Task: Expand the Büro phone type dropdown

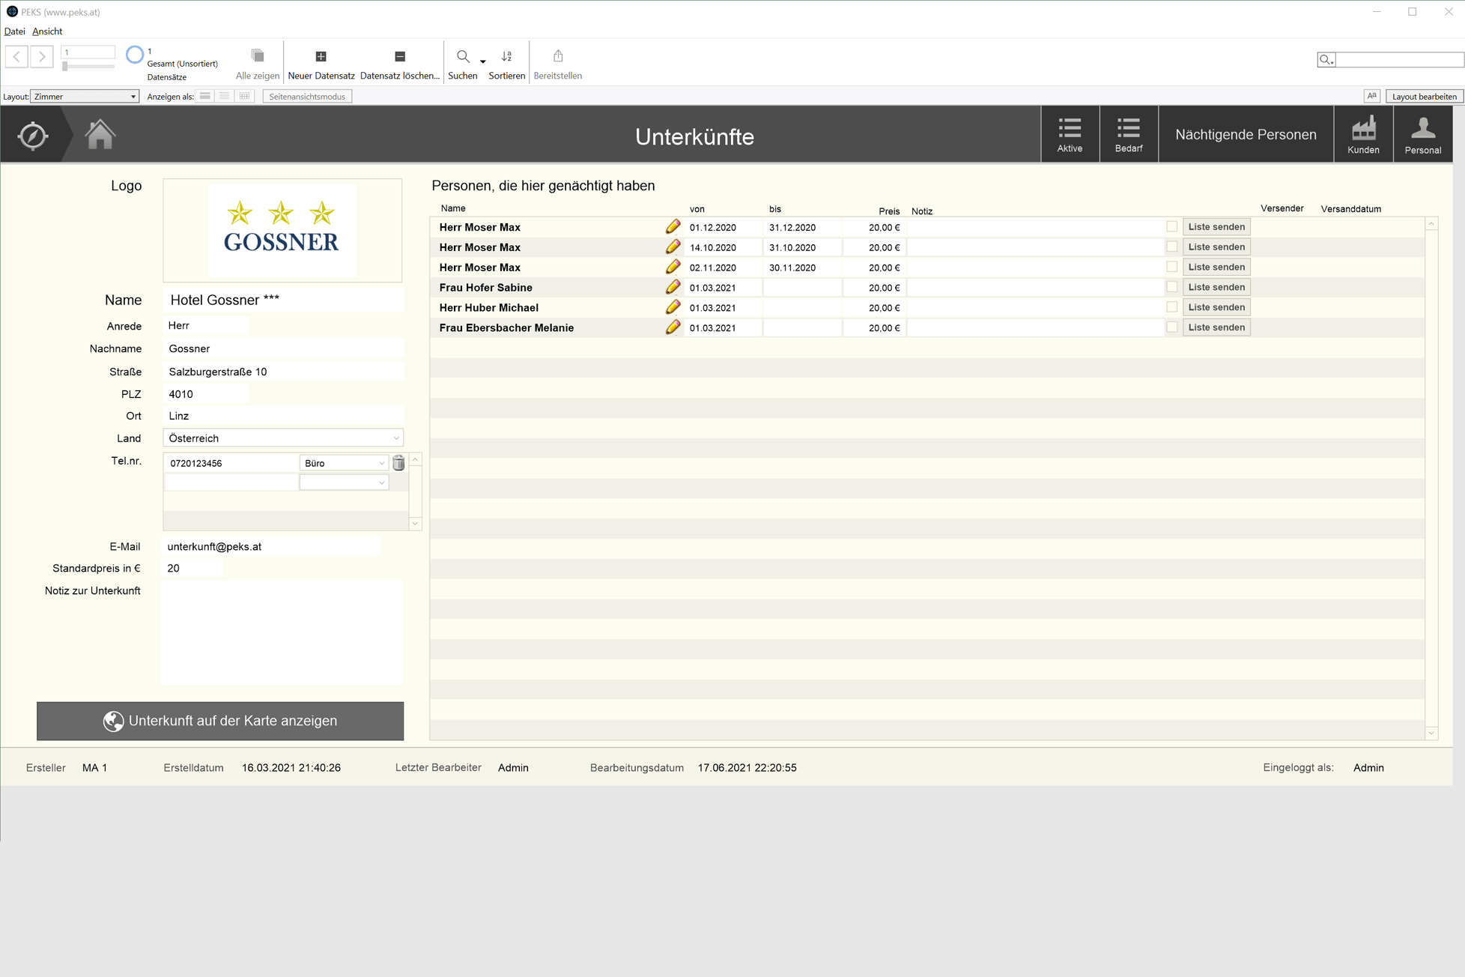Action: pyautogui.click(x=344, y=463)
